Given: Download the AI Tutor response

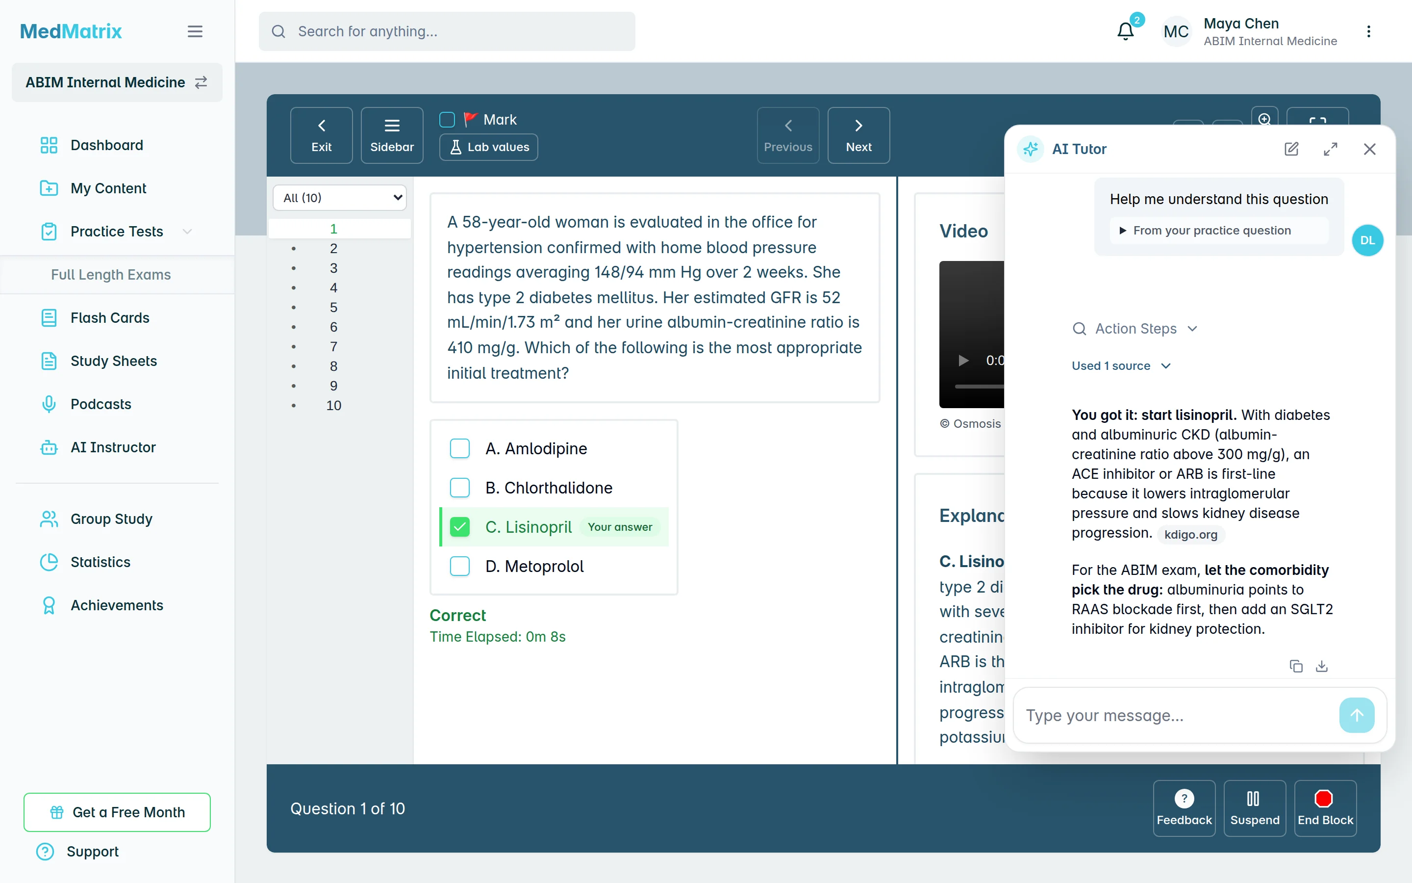Looking at the screenshot, I should pos(1322,666).
